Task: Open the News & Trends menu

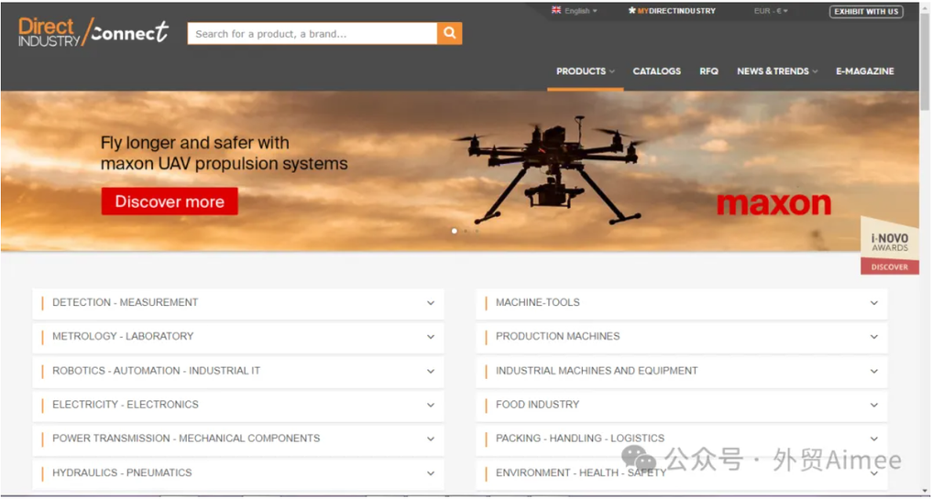Action: pyautogui.click(x=776, y=71)
